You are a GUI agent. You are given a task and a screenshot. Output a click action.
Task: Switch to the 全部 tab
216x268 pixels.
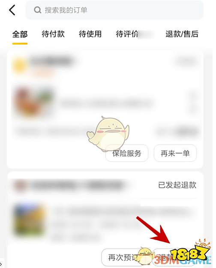20,34
